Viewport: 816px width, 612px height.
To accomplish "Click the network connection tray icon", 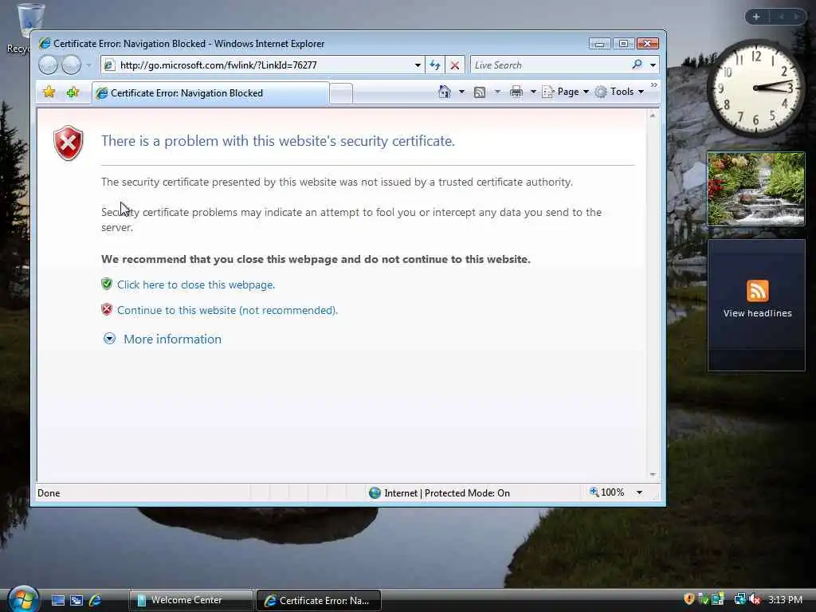I will point(739,599).
